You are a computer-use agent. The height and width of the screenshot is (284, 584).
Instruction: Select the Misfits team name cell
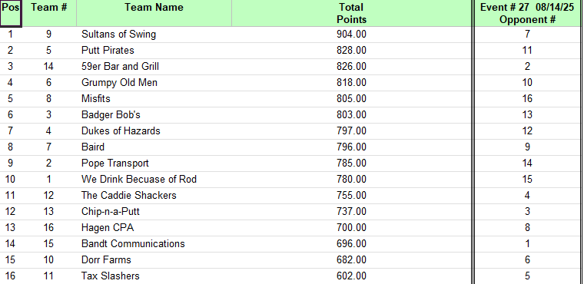(x=154, y=99)
